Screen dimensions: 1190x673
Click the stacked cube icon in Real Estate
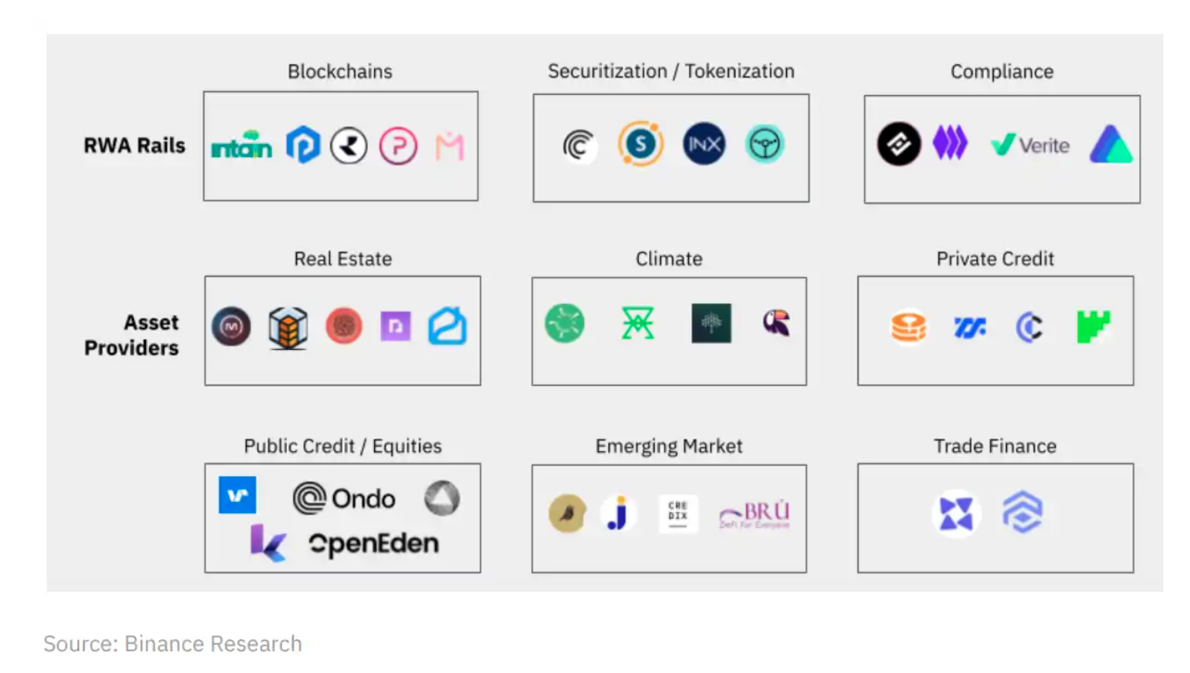click(288, 327)
